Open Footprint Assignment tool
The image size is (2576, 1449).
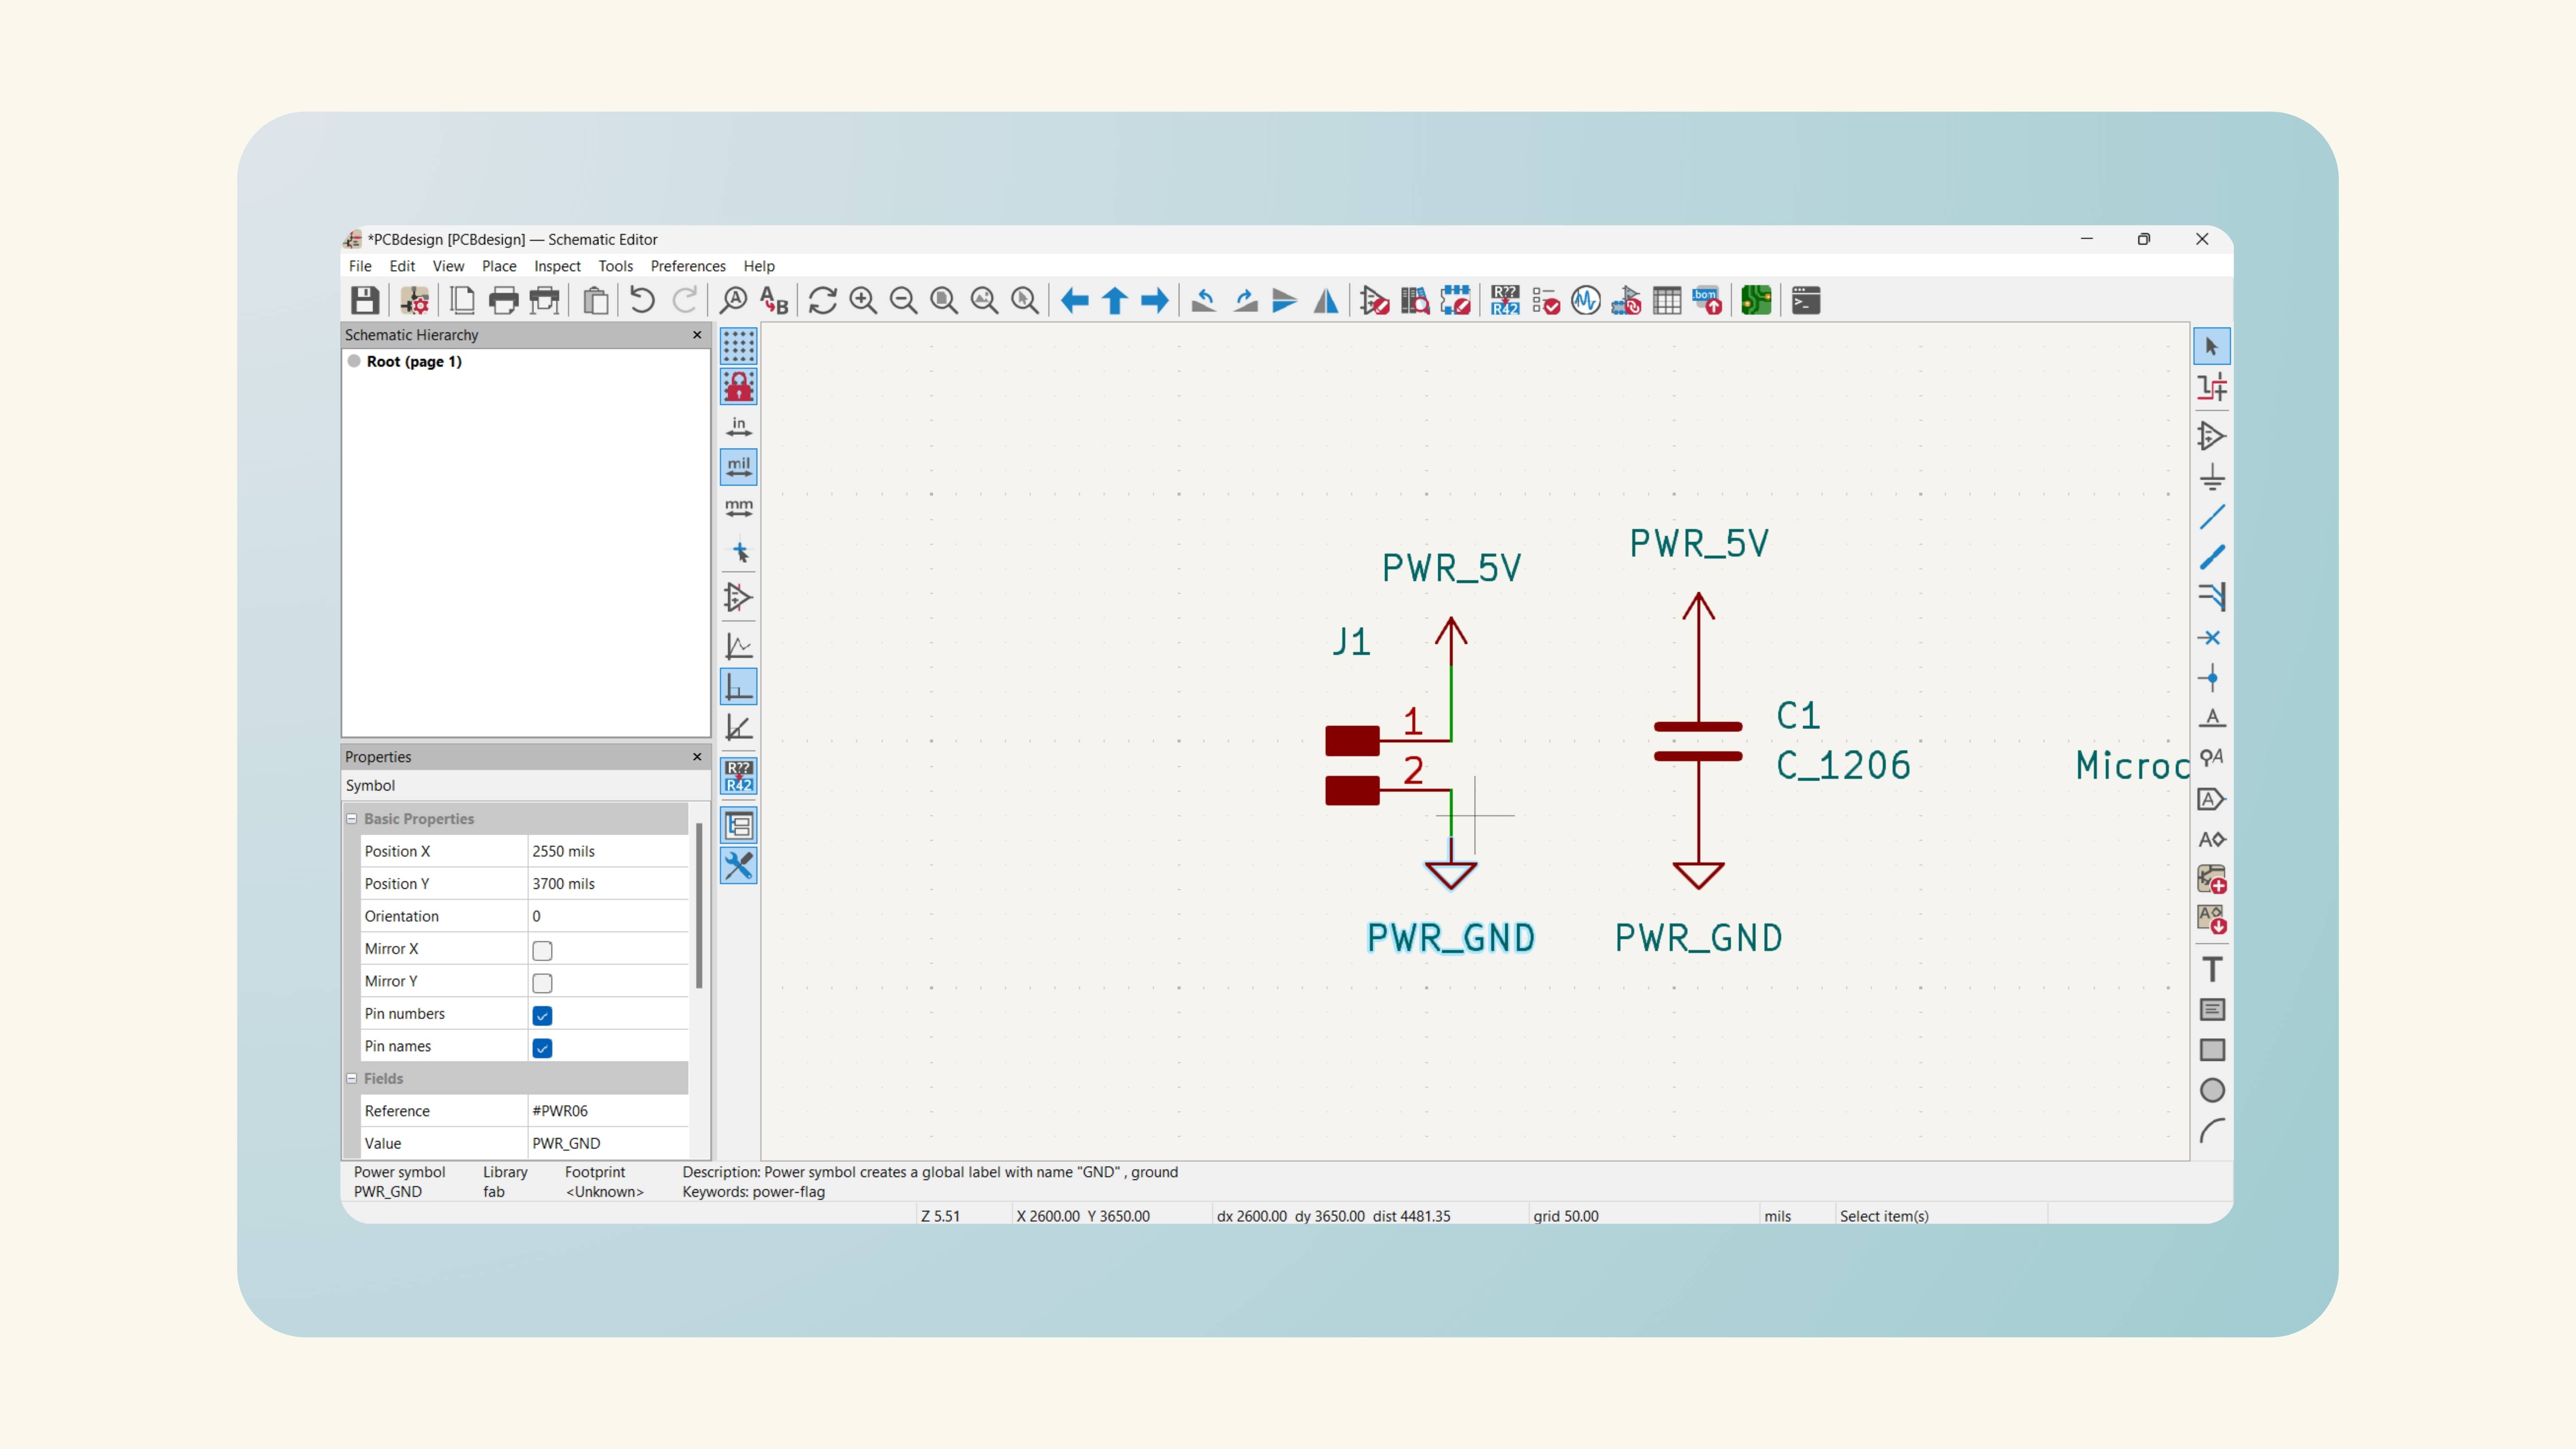pyautogui.click(x=1627, y=301)
